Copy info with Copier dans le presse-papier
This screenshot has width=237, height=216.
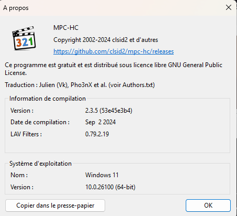[55, 206]
